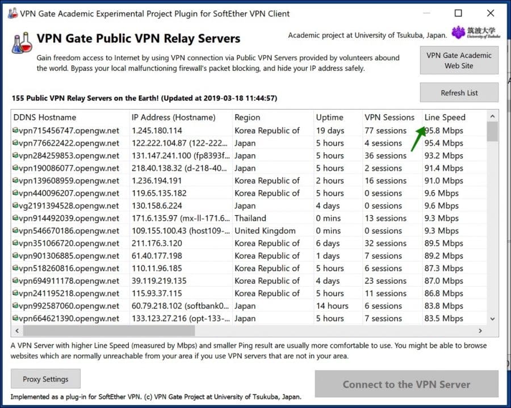This screenshot has height=408, width=511.
Task: Open the VPN Gate Academic Web Site
Action: click(x=459, y=60)
